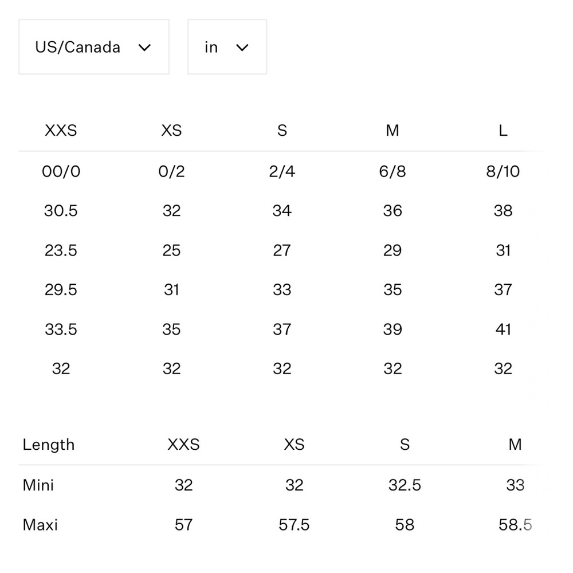The image size is (573, 573).
Task: Click the chevron beside US/Canada
Action: click(144, 48)
